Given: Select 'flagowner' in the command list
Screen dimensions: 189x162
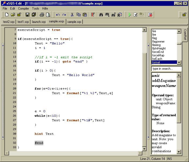Looking at the screenshot, I should click(x=164, y=41).
